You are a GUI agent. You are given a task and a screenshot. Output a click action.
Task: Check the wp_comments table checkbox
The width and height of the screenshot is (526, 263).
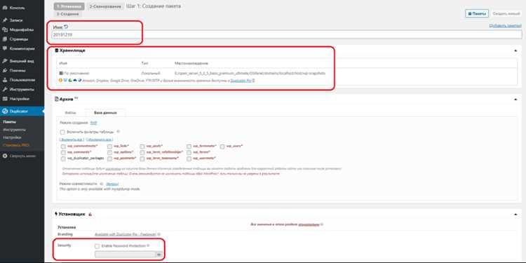[63, 152]
